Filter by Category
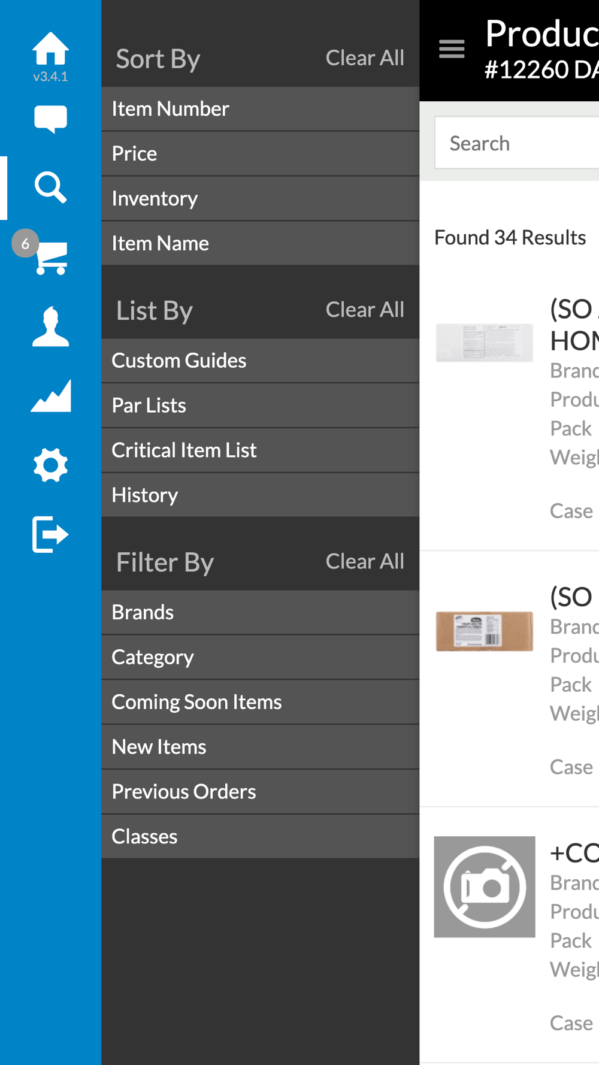The image size is (599, 1065). (x=260, y=657)
